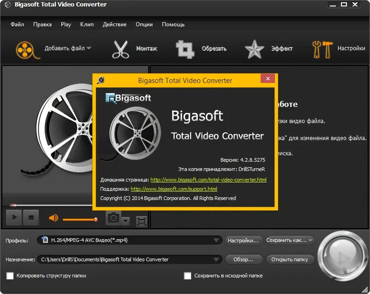Image resolution: width=370 pixels, height=294 pixels.
Task: Click the resize grip at window corner
Action: click(x=365, y=290)
